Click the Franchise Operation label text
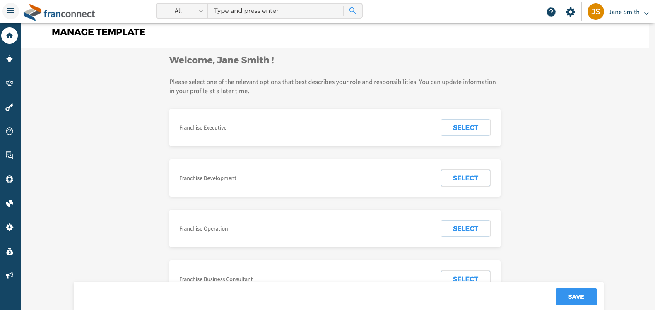 [204, 228]
